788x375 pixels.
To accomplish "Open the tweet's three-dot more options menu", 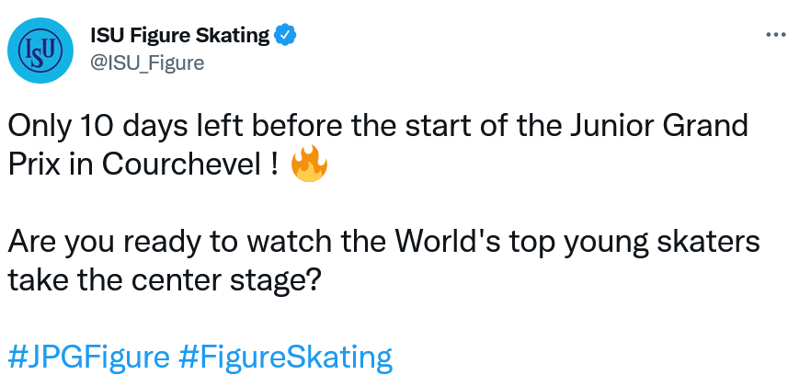I will [x=775, y=35].
